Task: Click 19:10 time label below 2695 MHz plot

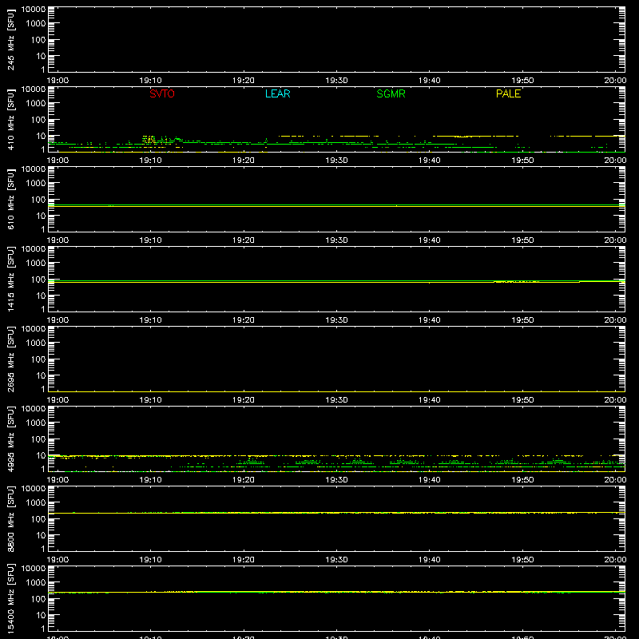Action: click(150, 400)
